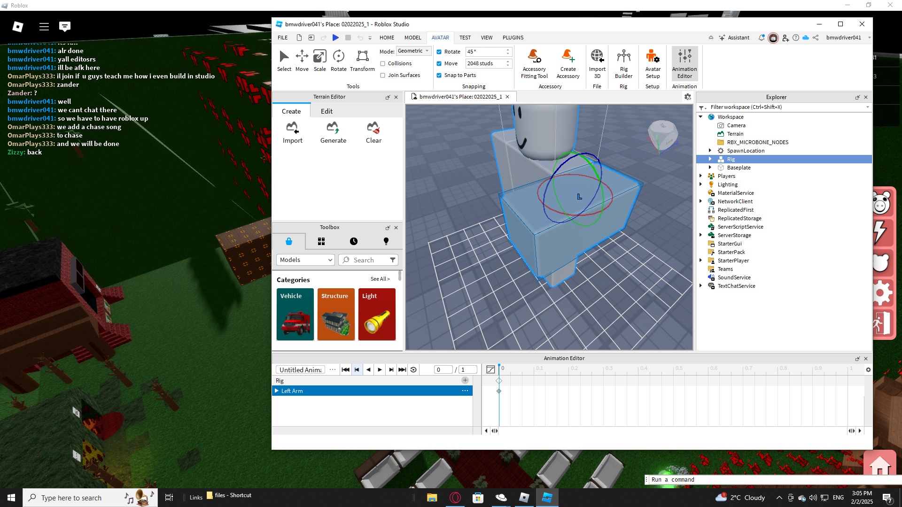Open the Avatar Setup tool
This screenshot has height=507, width=902.
[653, 63]
